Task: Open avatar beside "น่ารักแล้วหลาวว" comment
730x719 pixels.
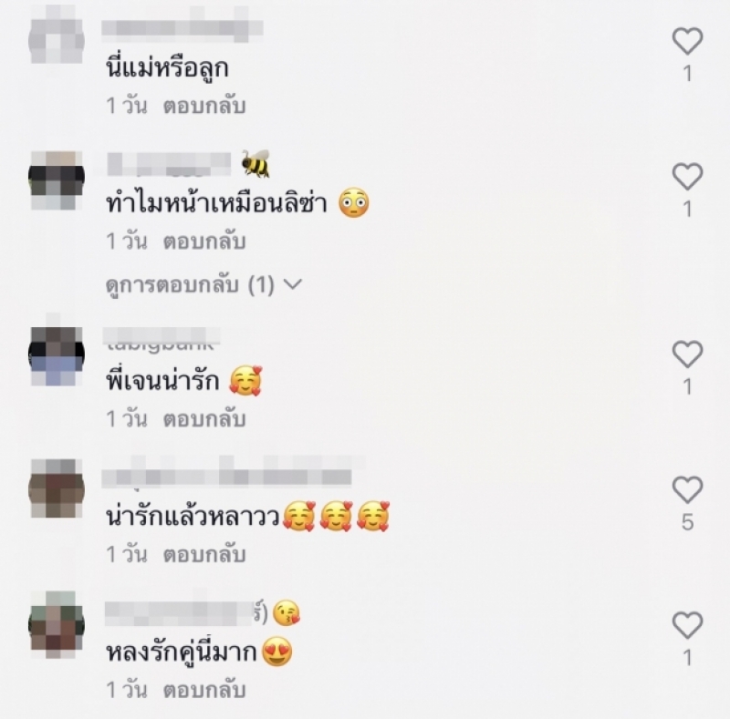Action: (x=57, y=488)
